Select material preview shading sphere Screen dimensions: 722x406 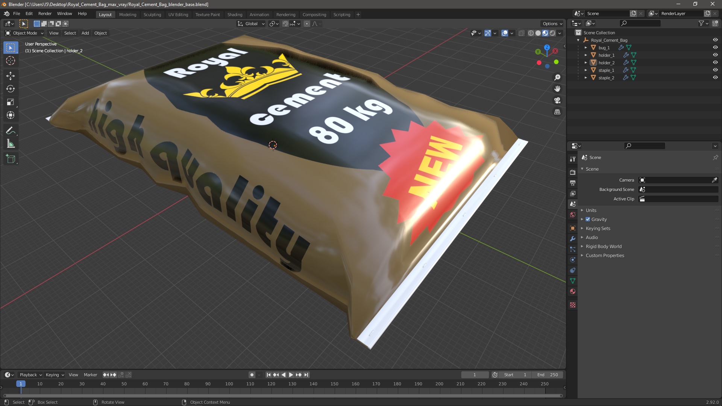(x=545, y=33)
